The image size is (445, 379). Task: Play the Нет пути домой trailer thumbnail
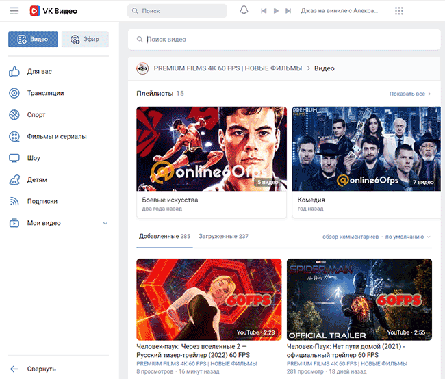[x=359, y=299]
